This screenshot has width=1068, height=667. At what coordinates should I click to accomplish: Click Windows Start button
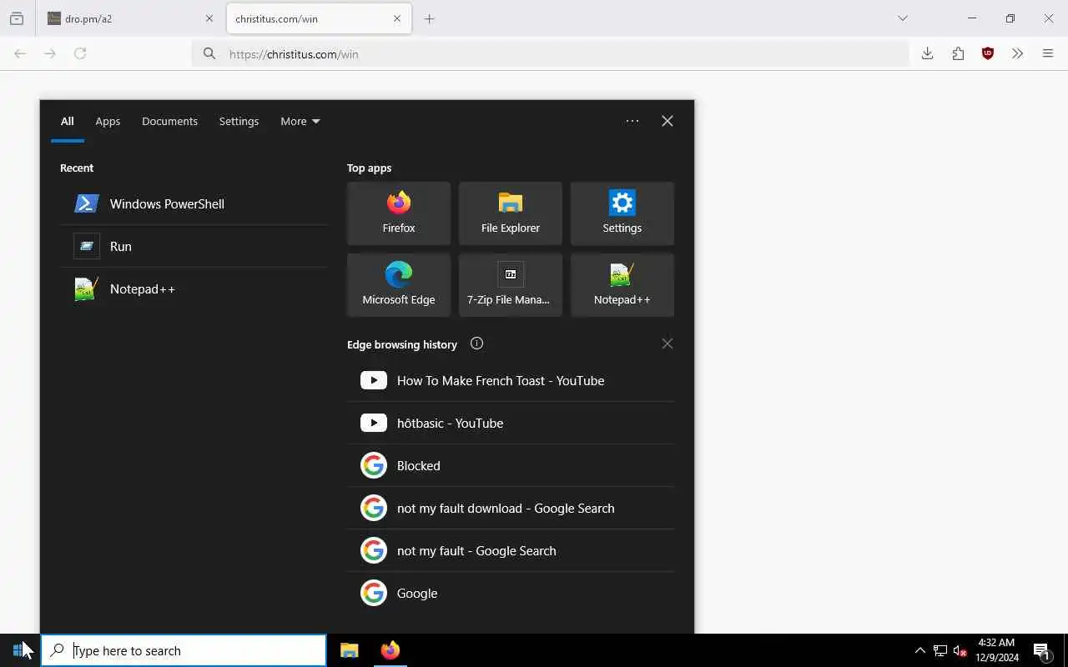pyautogui.click(x=20, y=650)
